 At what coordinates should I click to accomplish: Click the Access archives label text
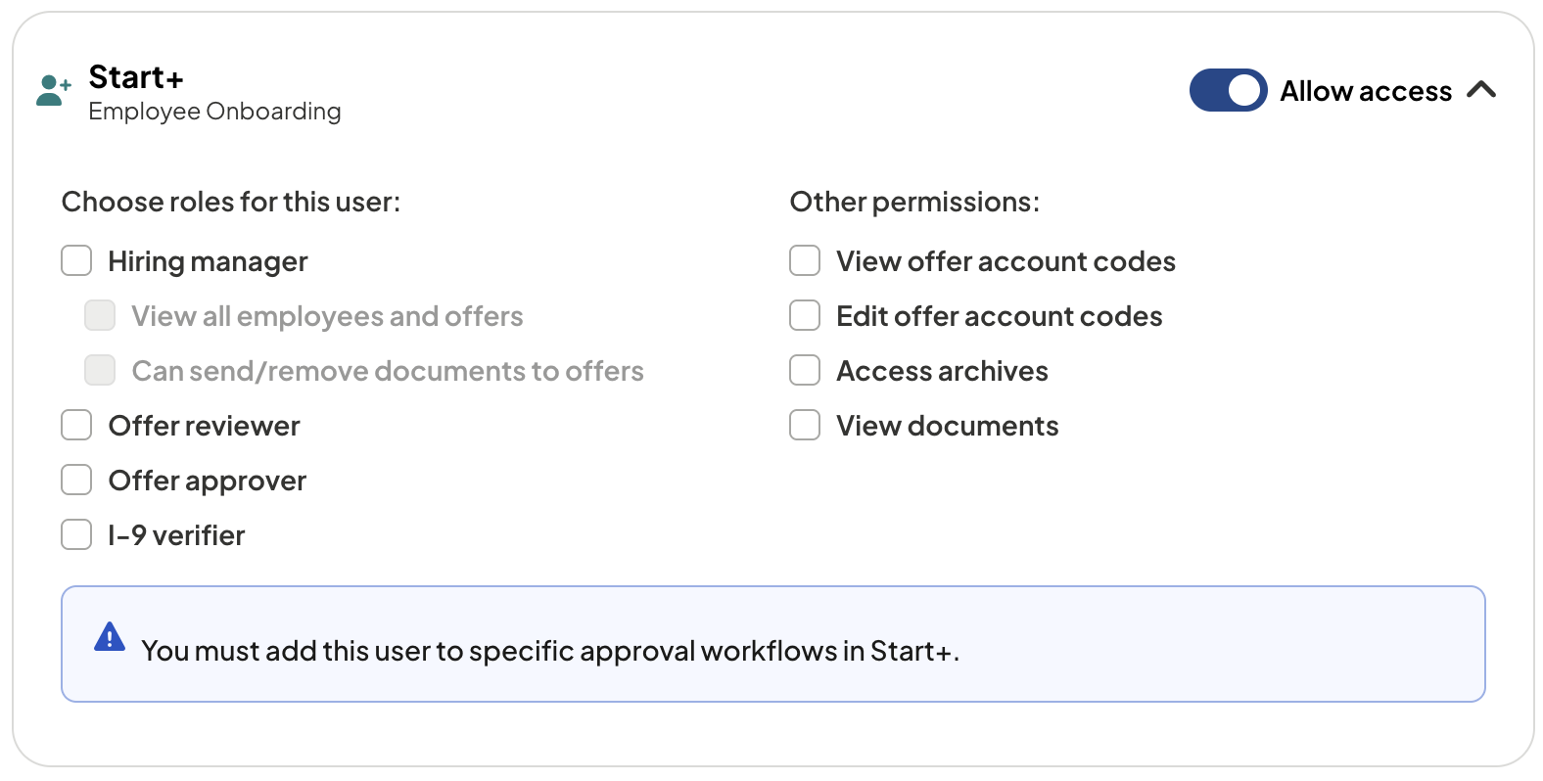coord(942,371)
